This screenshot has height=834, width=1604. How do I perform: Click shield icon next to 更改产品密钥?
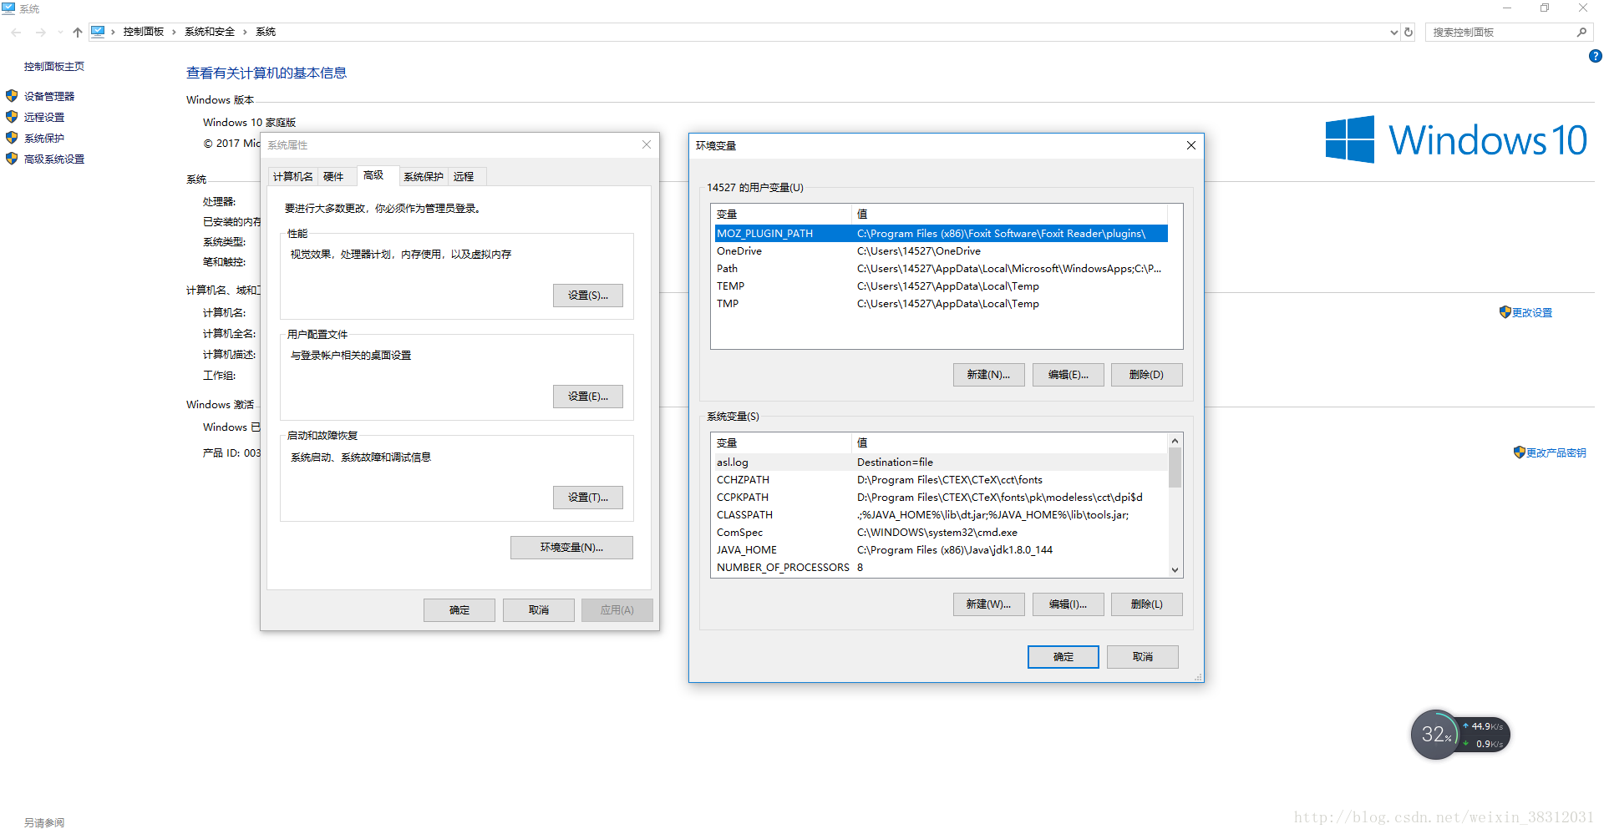tap(1519, 452)
